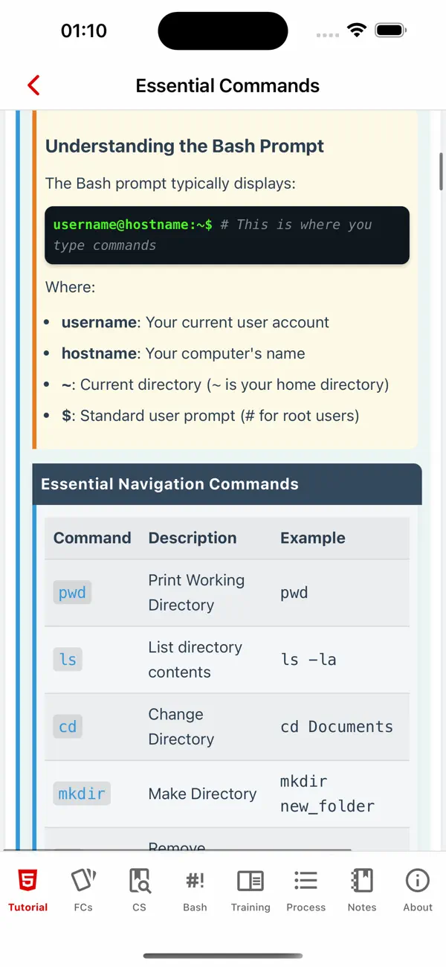Viewport: 446px width, 967px height.
Task: Open the About info icon
Action: click(x=418, y=881)
